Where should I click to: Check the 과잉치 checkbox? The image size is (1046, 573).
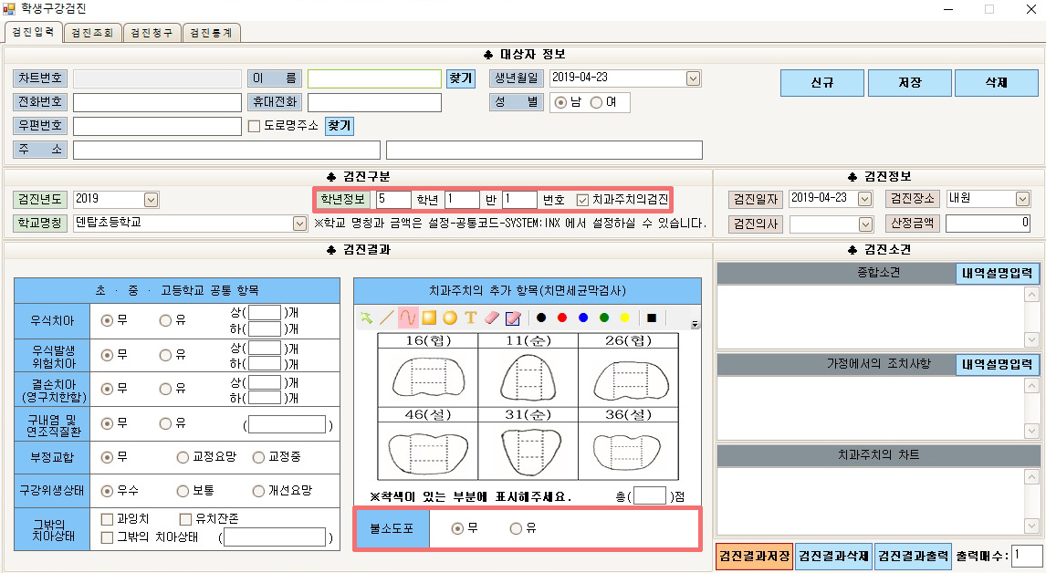107,519
